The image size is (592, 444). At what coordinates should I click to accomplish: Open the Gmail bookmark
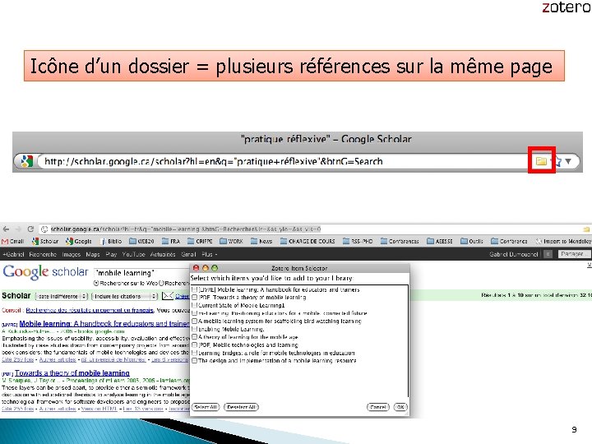[13, 241]
